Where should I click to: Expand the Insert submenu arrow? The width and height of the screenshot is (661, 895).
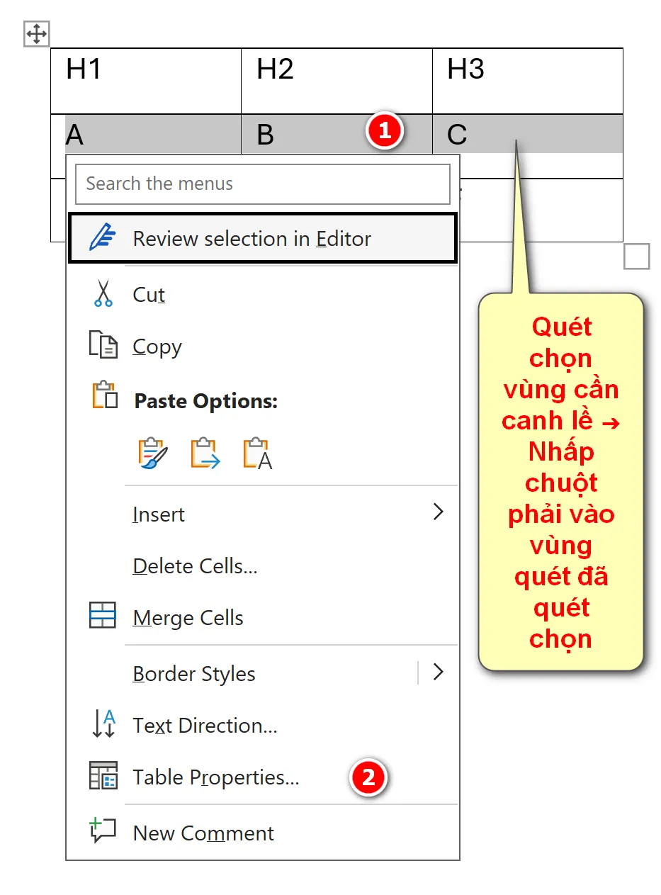point(439,512)
